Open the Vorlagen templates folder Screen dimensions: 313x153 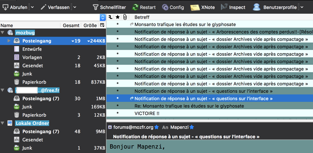tap(53, 57)
